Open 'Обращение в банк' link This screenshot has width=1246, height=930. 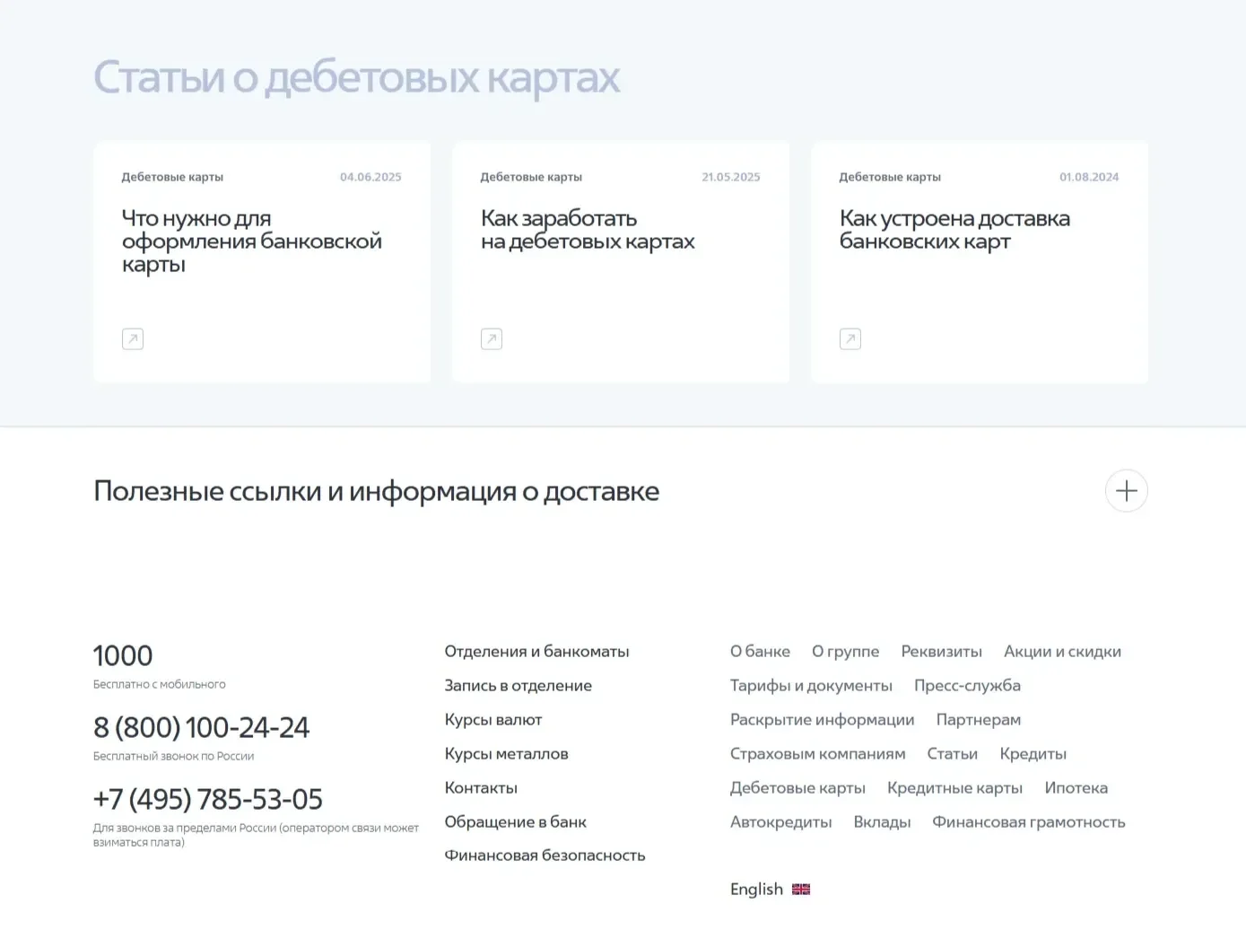516,822
